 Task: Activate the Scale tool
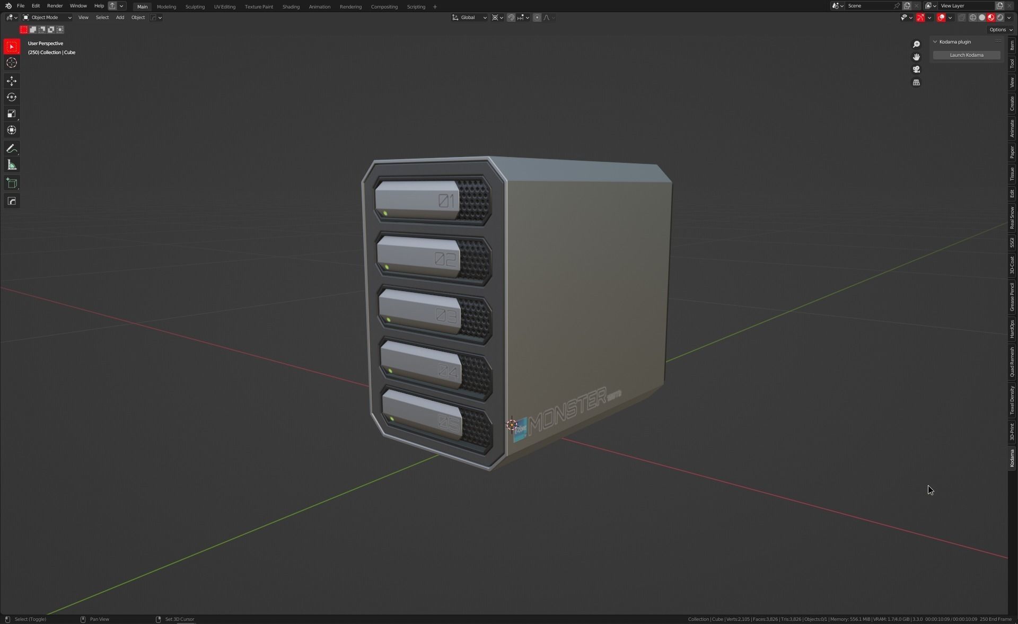pyautogui.click(x=12, y=113)
